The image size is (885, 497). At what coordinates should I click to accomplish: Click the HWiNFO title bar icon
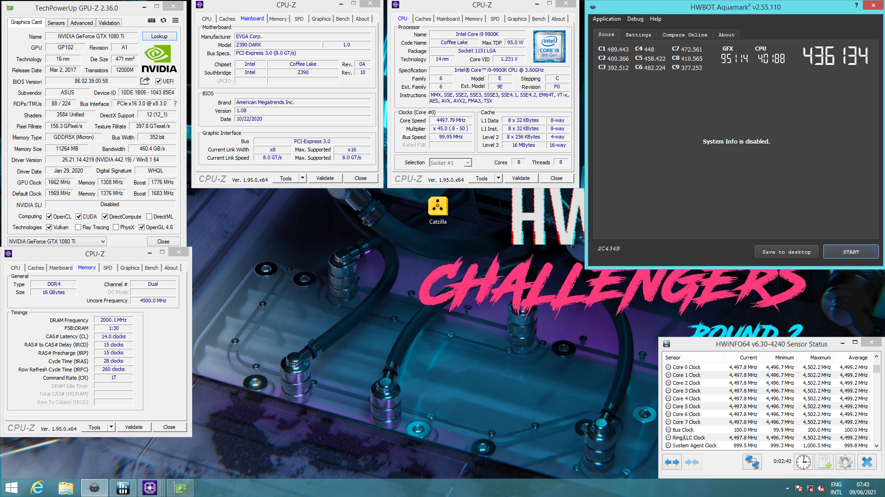tap(667, 344)
